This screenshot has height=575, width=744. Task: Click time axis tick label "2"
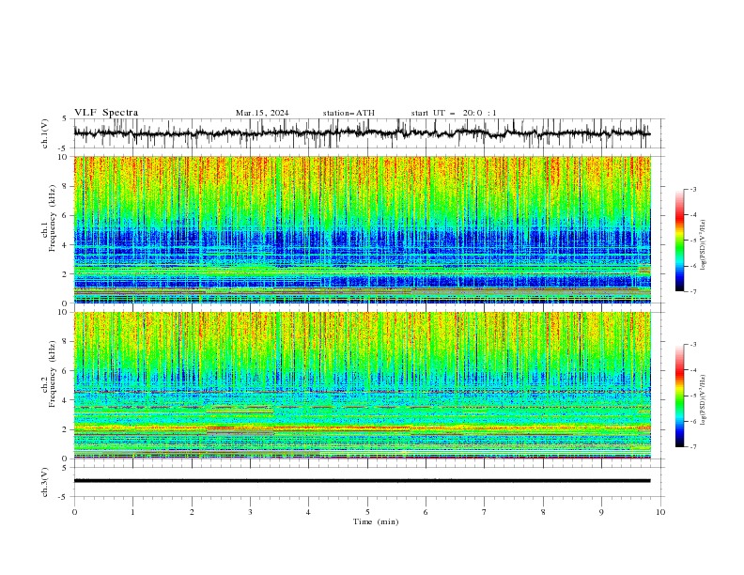tap(192, 512)
